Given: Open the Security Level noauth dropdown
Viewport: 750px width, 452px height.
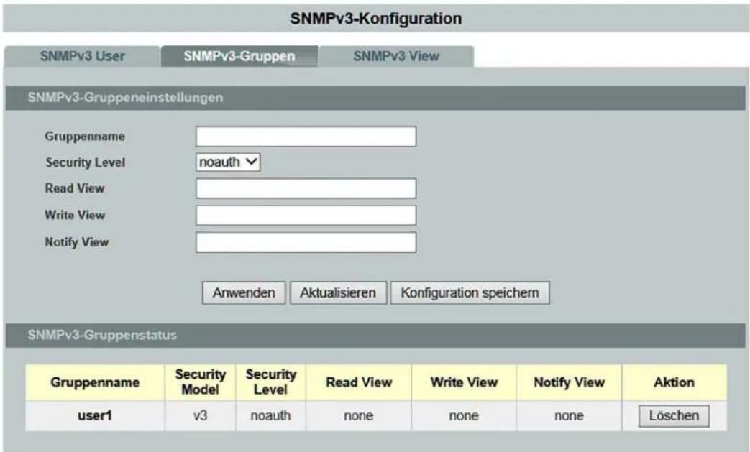Looking at the screenshot, I should click(x=228, y=162).
